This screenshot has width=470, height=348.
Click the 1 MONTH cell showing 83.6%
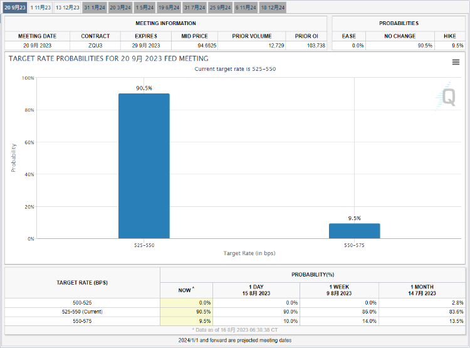422,312
